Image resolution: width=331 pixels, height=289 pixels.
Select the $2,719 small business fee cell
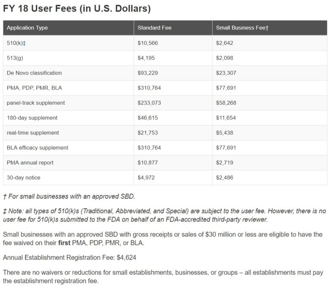[225, 163]
